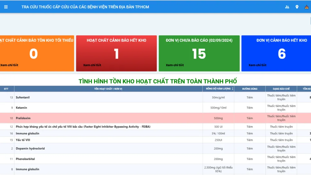
Task: Open 'Xem chi tiết' on the red card
Action: 92,65
